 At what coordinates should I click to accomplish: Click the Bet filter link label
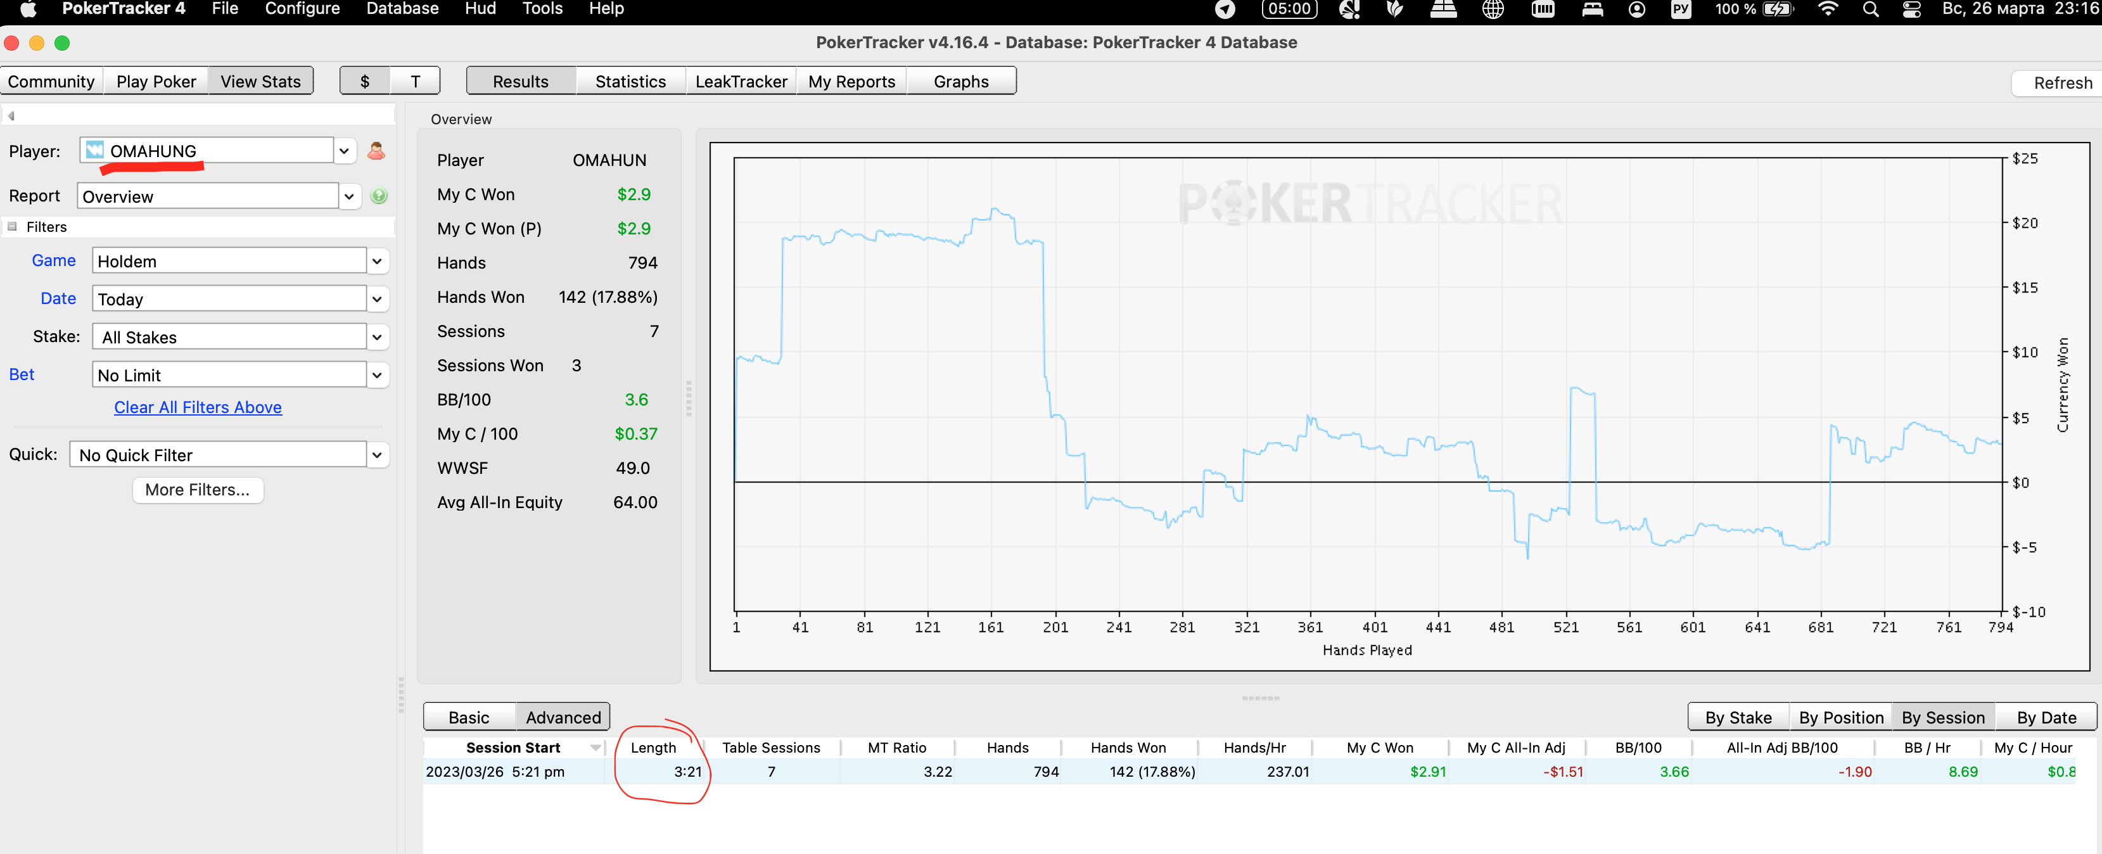(22, 374)
